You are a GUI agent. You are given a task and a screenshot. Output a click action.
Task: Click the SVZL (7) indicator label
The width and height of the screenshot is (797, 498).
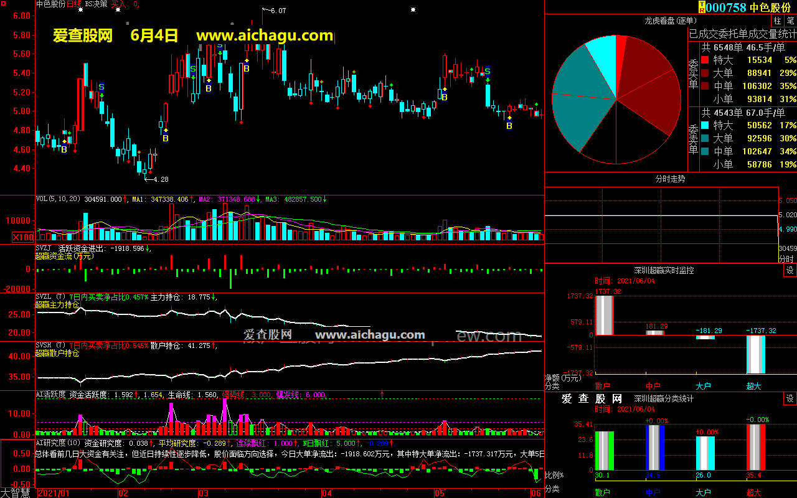[x=51, y=297]
